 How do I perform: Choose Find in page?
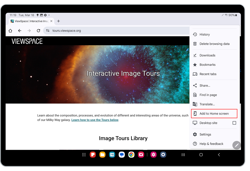(x=215, y=95)
